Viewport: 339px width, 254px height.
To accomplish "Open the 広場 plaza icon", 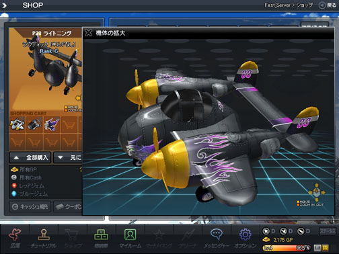I will tap(15, 235).
